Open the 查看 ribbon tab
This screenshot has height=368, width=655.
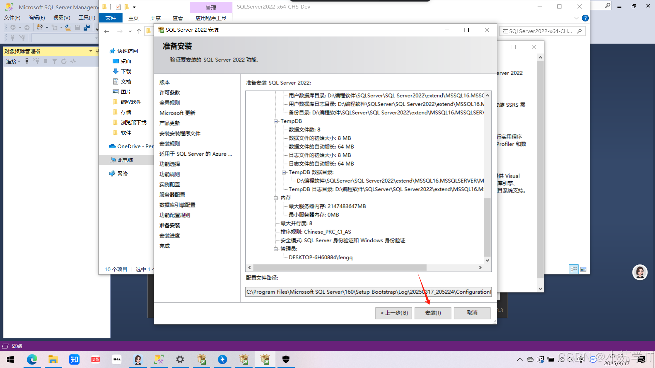point(178,18)
